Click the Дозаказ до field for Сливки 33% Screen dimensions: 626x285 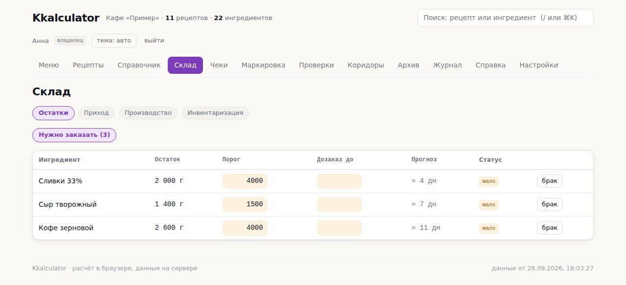point(339,181)
